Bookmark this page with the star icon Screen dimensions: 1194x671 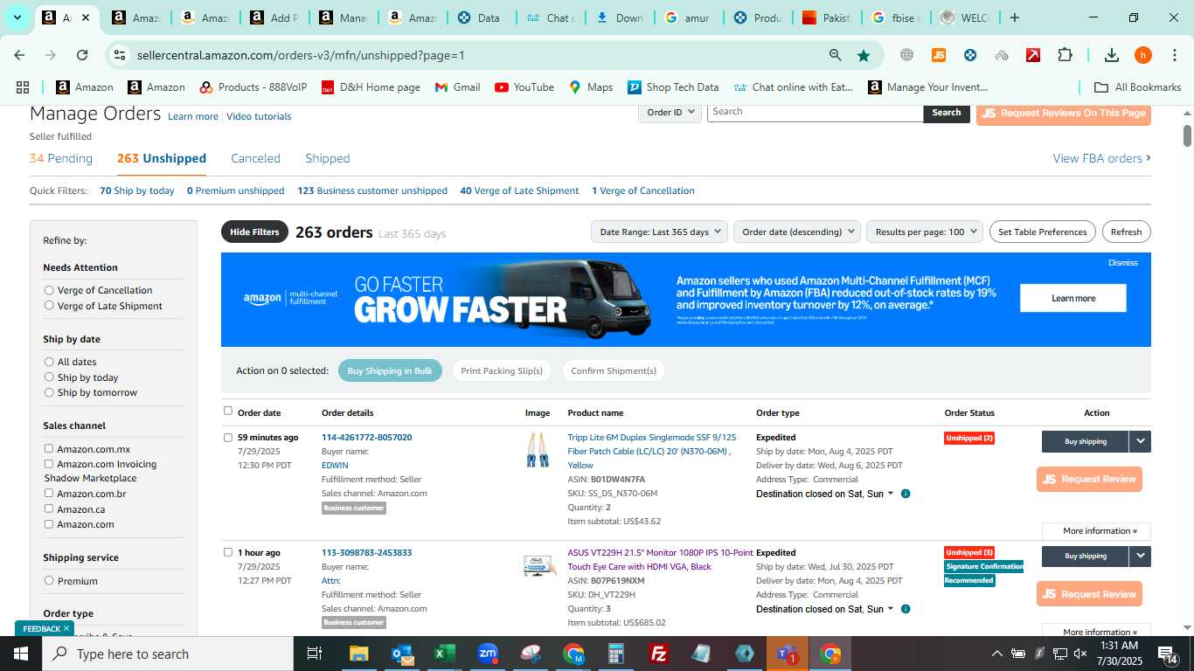[864, 55]
